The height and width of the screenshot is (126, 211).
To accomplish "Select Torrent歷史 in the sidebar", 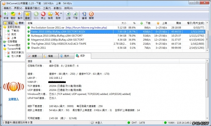I will point(14,45).
